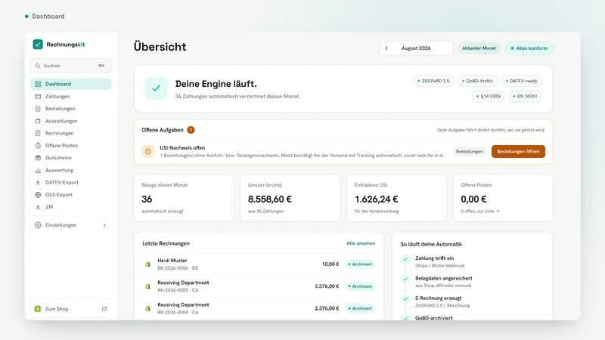Click the Gutscheine gift icon

38,158
